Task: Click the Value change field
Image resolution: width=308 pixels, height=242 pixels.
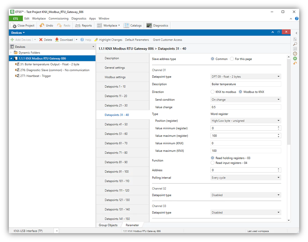Action: [246, 107]
